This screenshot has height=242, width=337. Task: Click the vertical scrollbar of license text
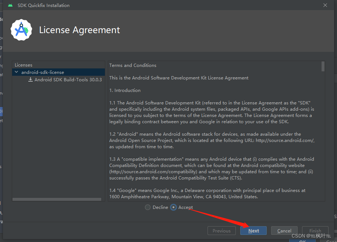(323, 67)
